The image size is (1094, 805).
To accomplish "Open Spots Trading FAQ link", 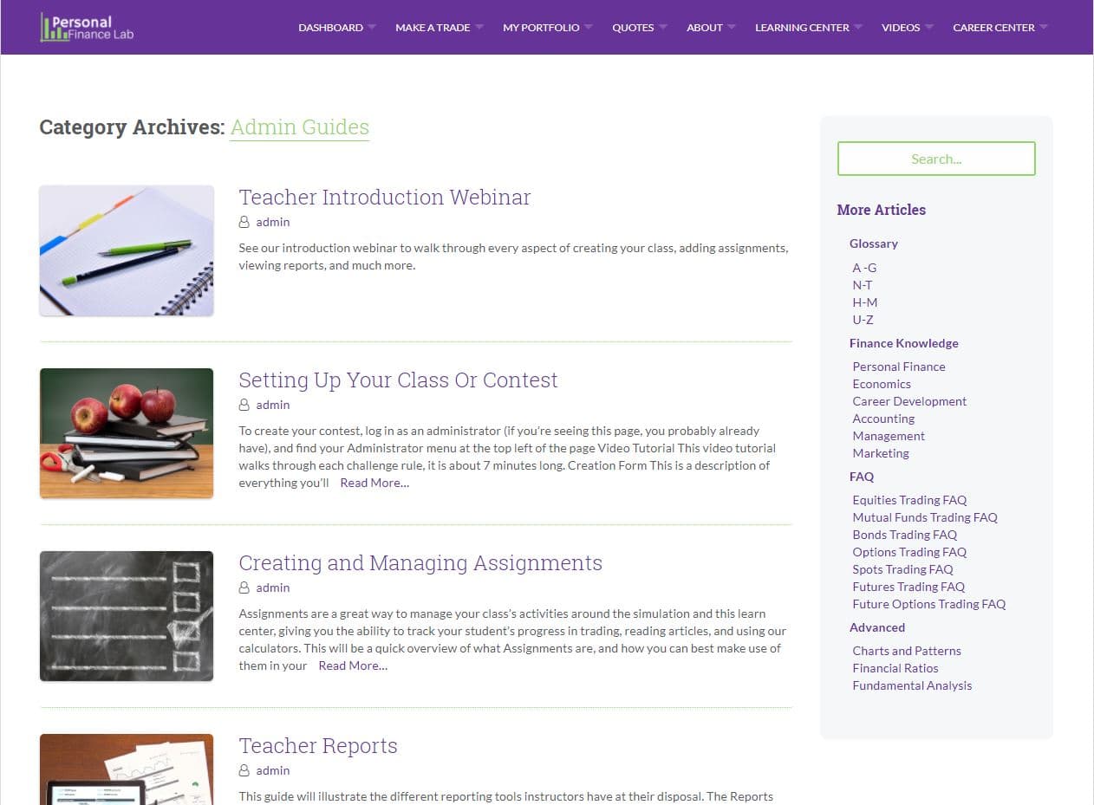I will [902, 569].
